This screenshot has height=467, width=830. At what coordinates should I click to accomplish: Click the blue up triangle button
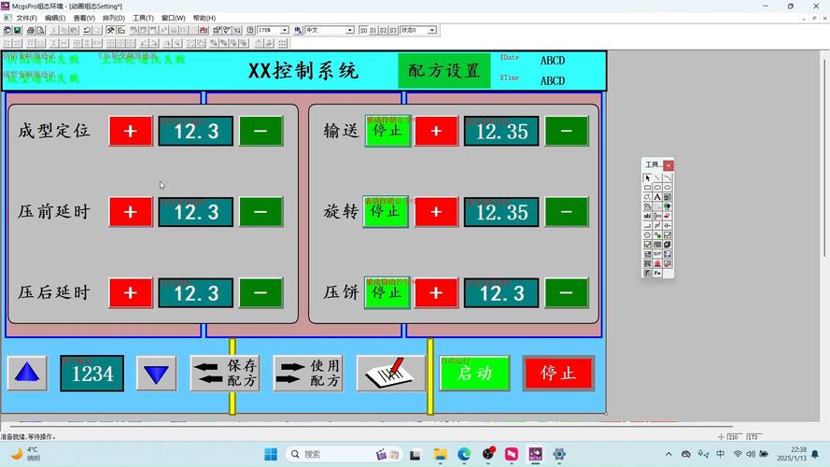pyautogui.click(x=27, y=374)
